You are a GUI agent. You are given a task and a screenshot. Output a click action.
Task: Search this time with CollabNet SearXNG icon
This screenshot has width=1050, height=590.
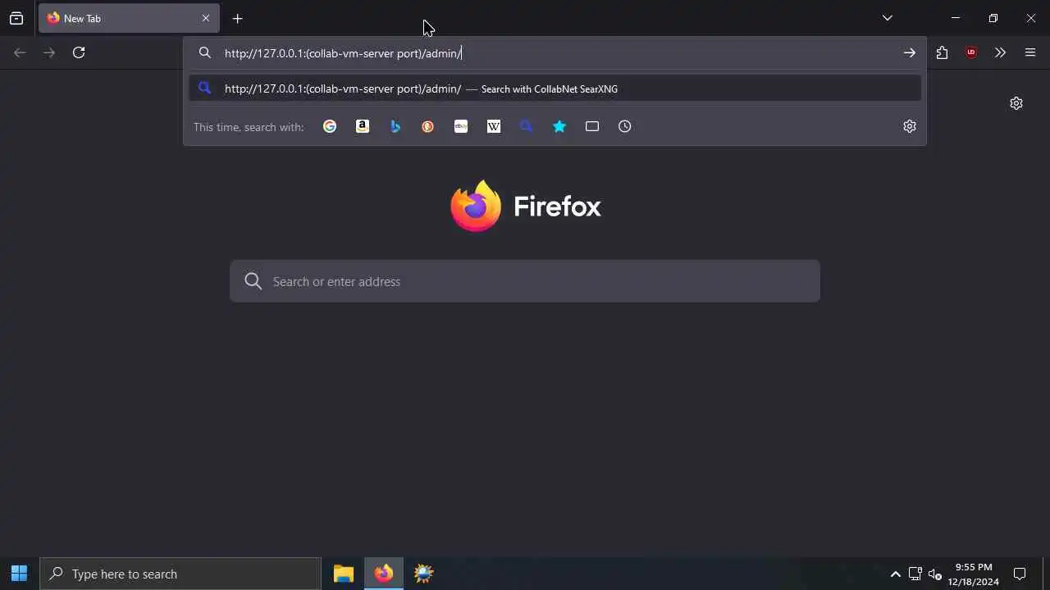click(527, 126)
